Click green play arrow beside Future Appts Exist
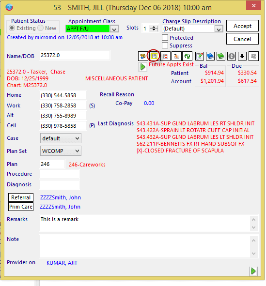The image size is (266, 286). tap(143, 67)
